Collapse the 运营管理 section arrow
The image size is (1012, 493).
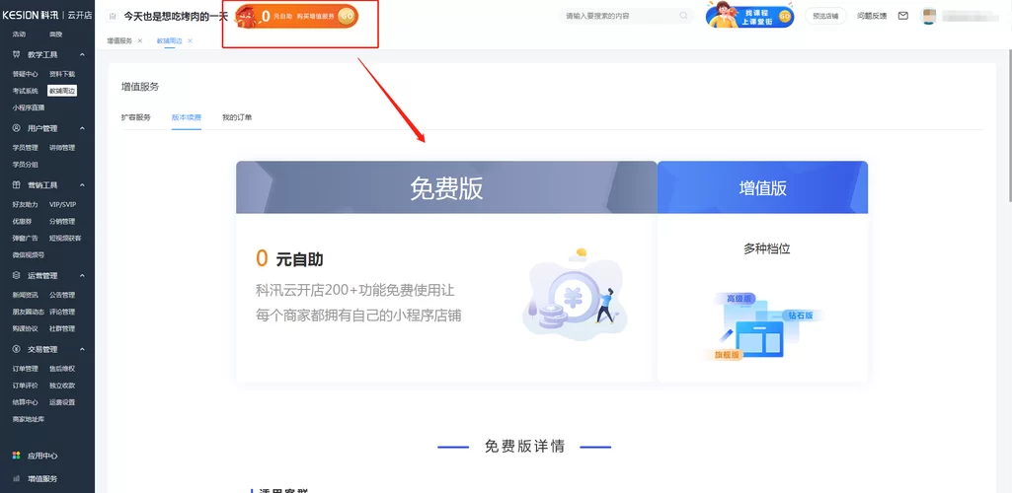point(82,275)
